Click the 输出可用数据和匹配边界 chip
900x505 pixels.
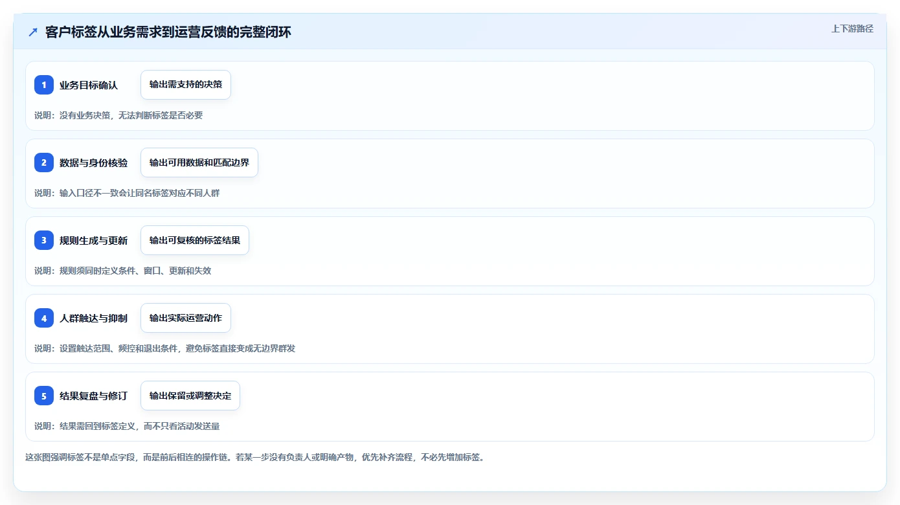199,163
